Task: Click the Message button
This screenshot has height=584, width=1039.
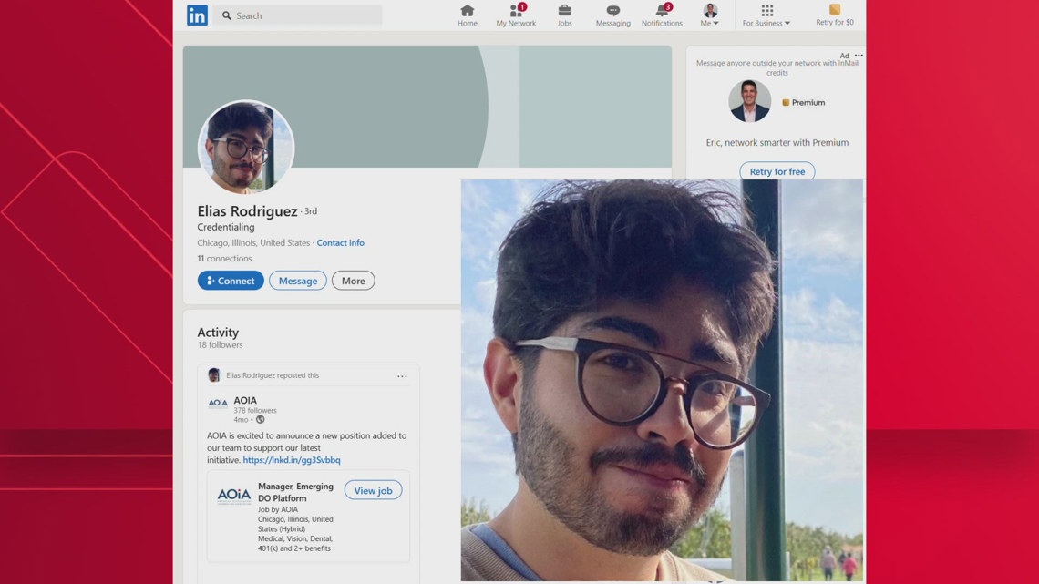Action: 297,281
